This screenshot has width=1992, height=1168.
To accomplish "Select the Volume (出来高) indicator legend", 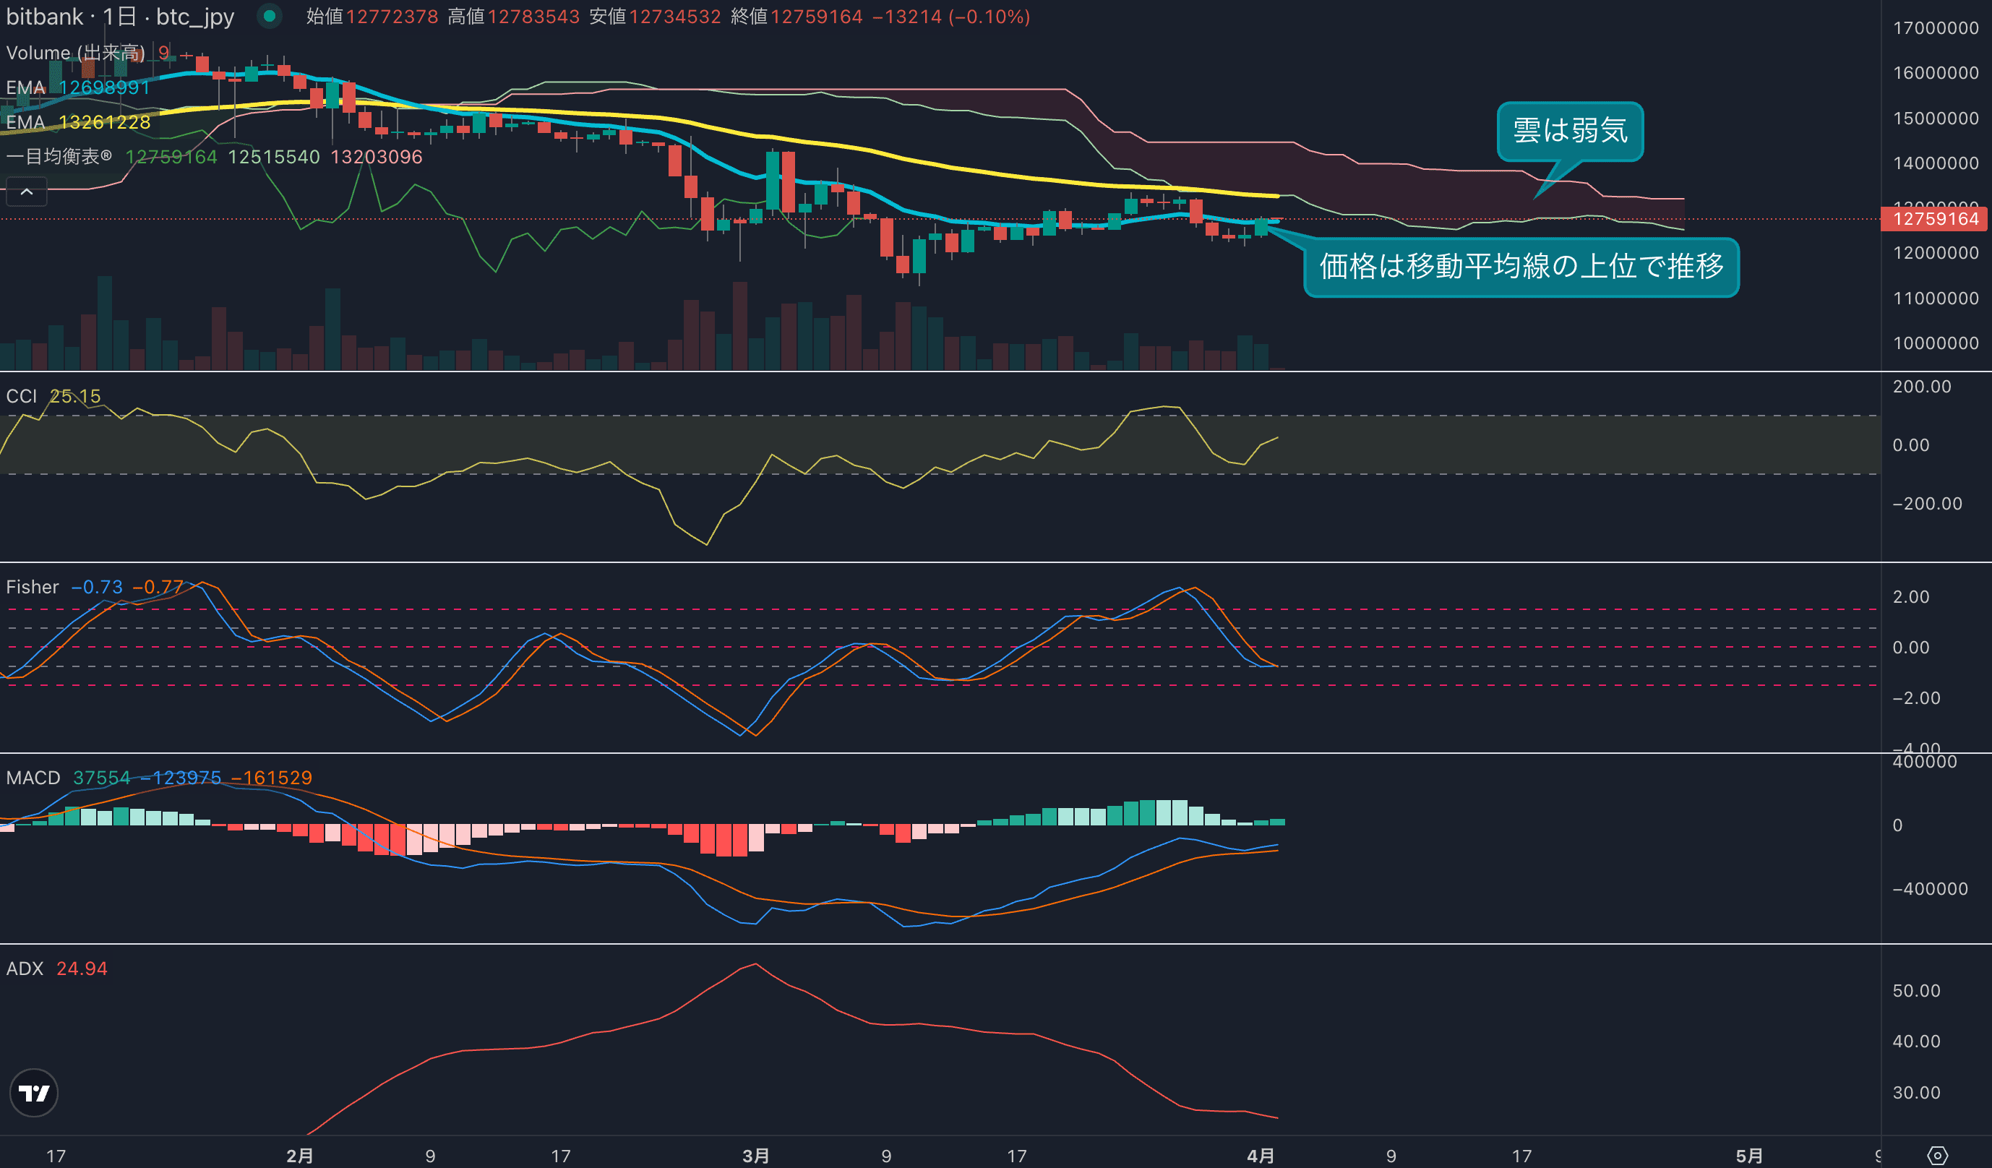I will pyautogui.click(x=75, y=53).
